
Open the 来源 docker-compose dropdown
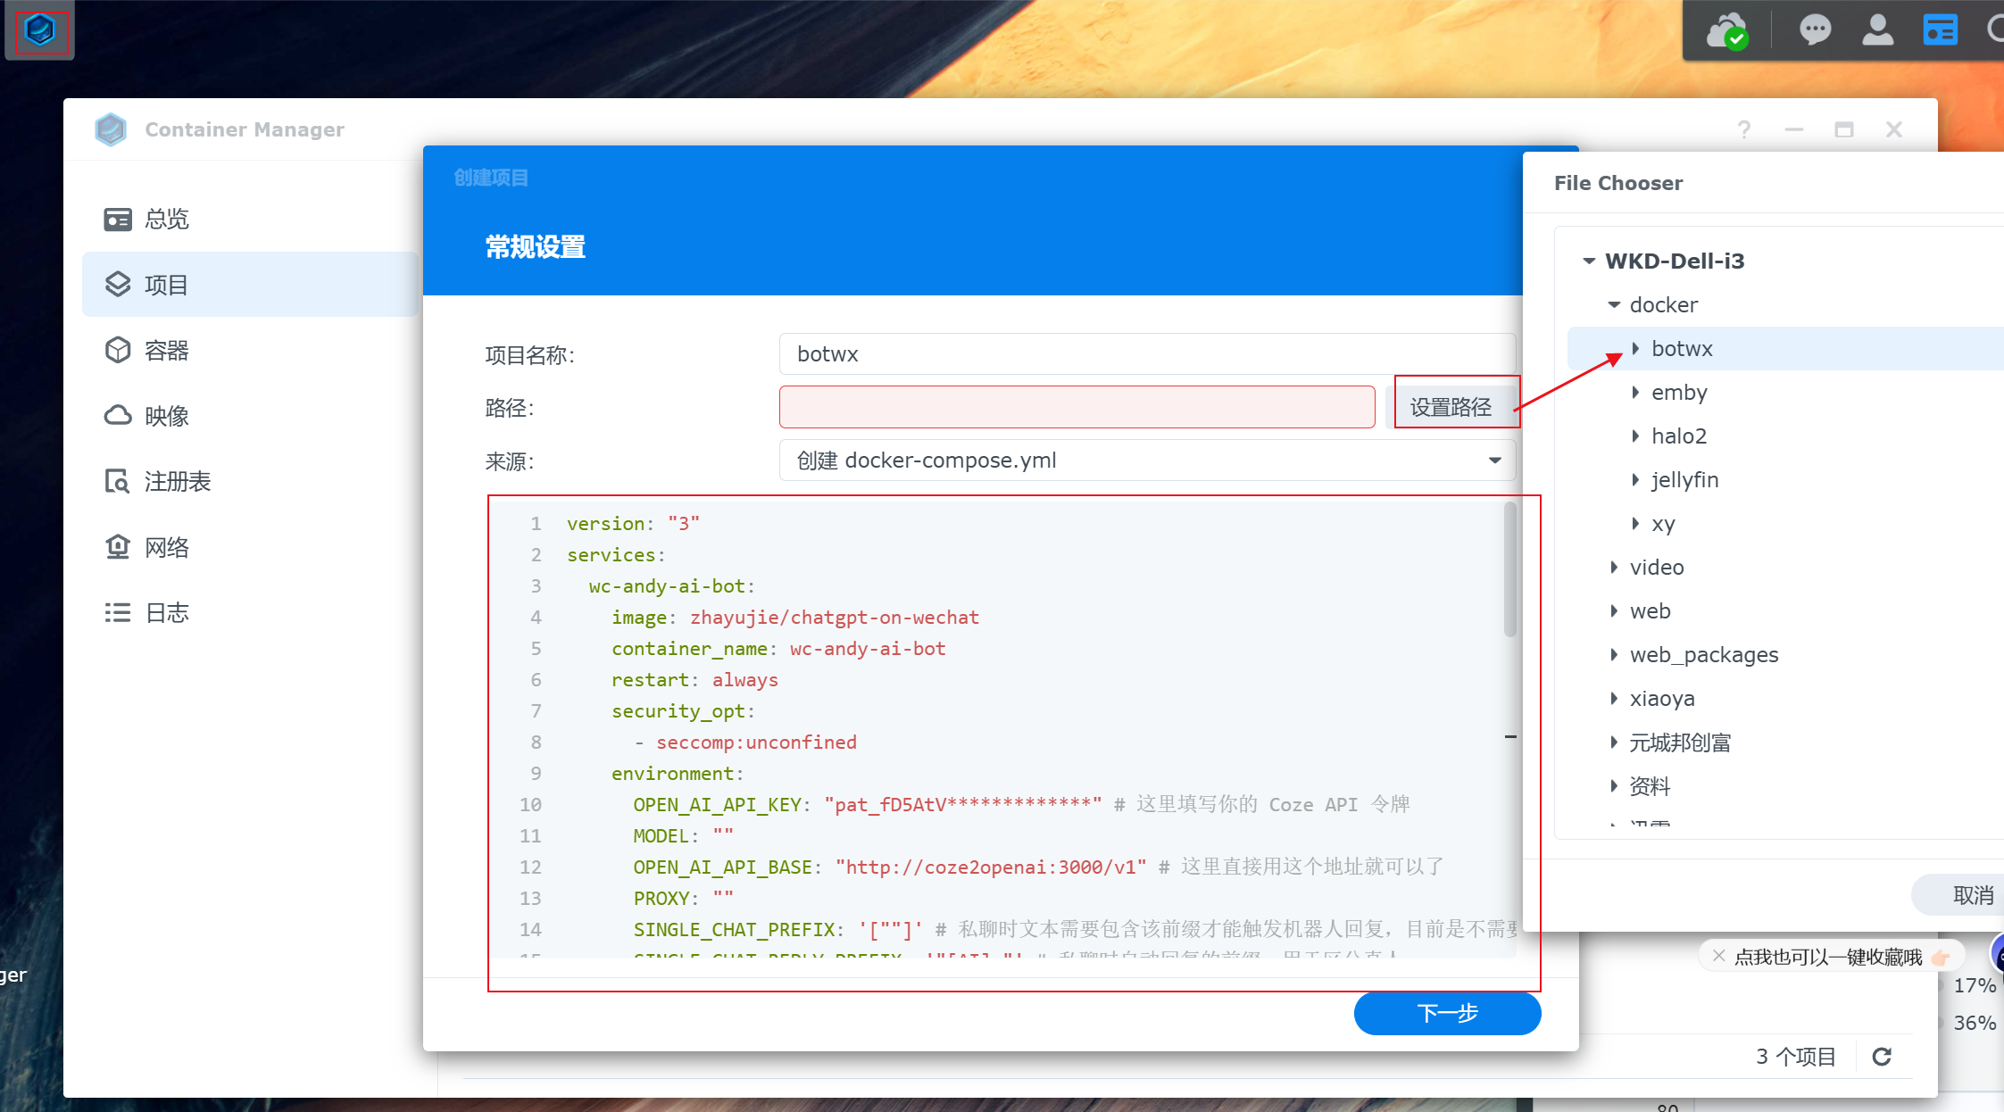(x=1494, y=461)
